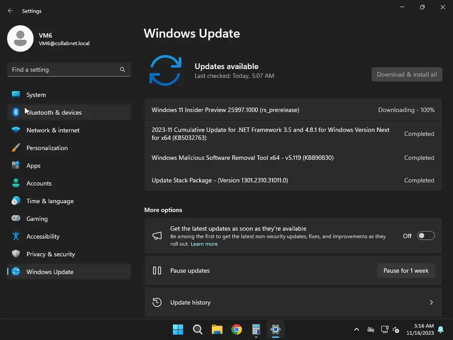This screenshot has width=453, height=340.
Task: Open Accounts settings page
Action: pos(69,183)
